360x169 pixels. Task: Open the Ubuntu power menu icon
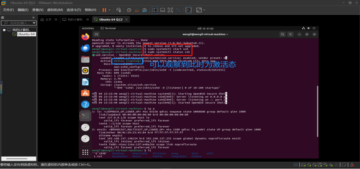(x=314, y=28)
